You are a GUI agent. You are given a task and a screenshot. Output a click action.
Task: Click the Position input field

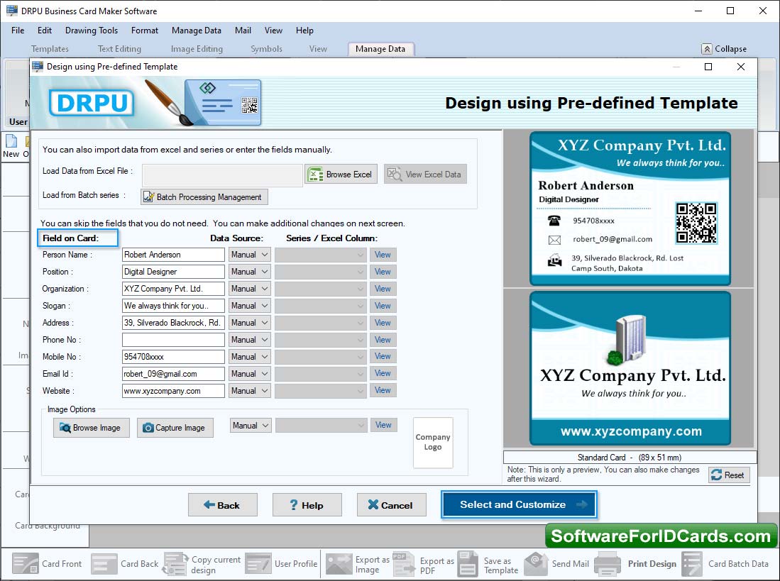coord(173,272)
